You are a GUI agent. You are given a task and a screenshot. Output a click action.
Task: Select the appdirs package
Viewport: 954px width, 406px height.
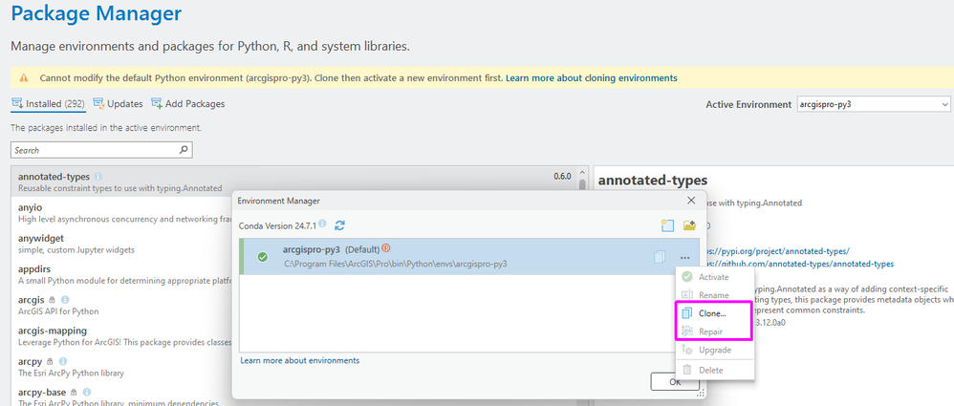pos(121,275)
